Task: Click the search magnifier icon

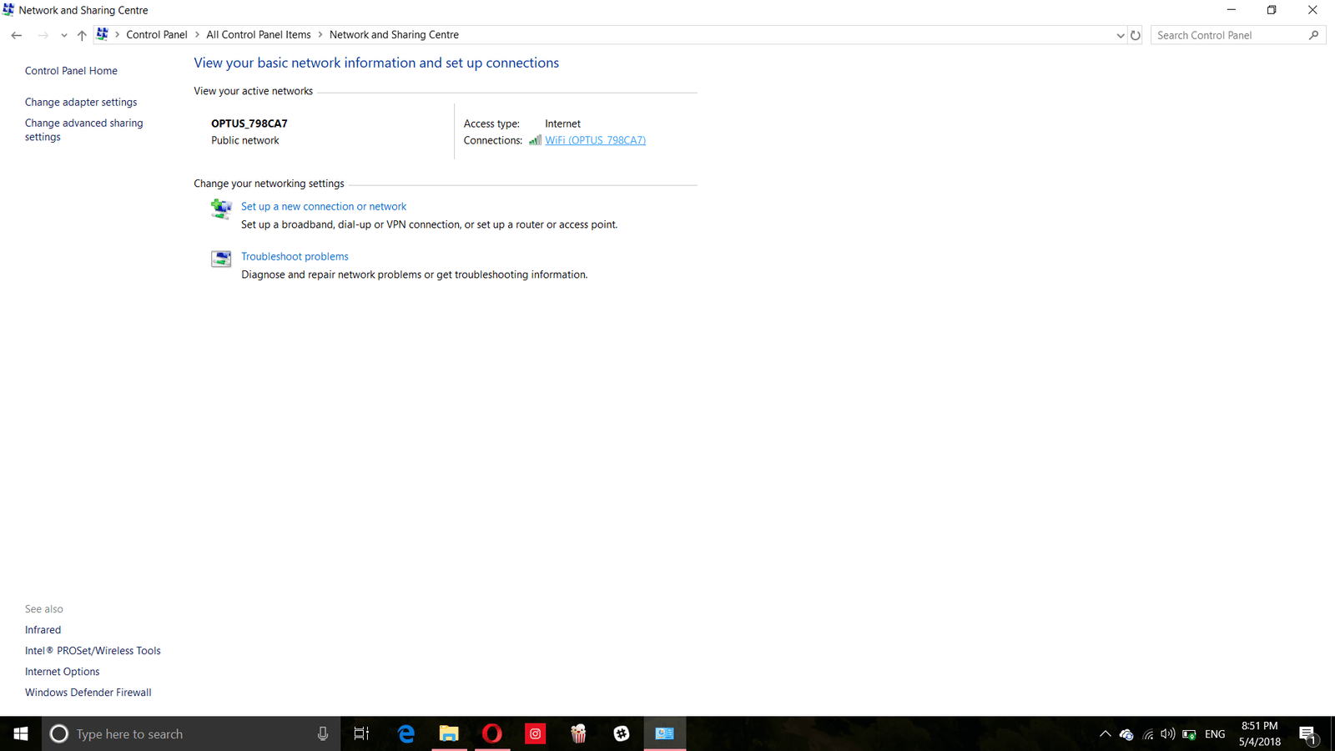Action: coord(1314,35)
